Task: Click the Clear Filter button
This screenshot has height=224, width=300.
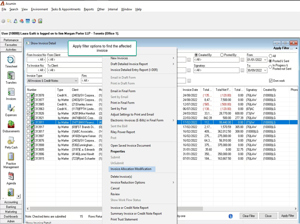Action: tap(249, 216)
